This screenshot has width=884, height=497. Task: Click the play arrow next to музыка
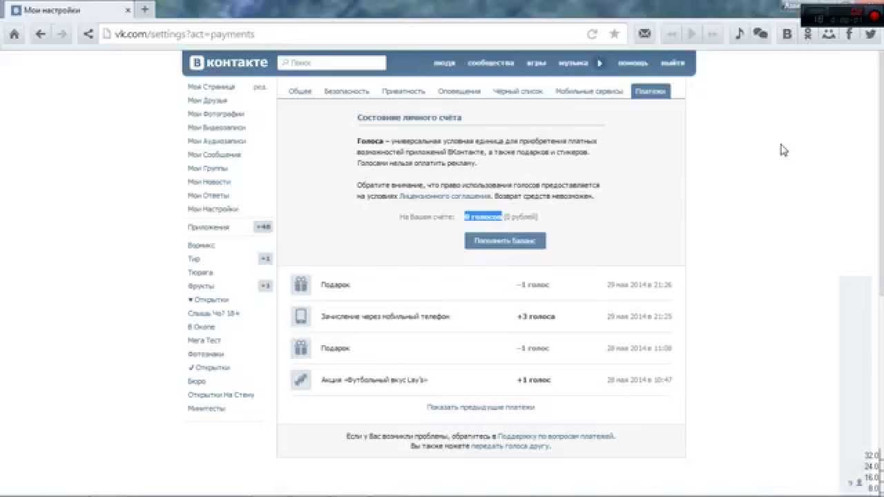tap(599, 63)
